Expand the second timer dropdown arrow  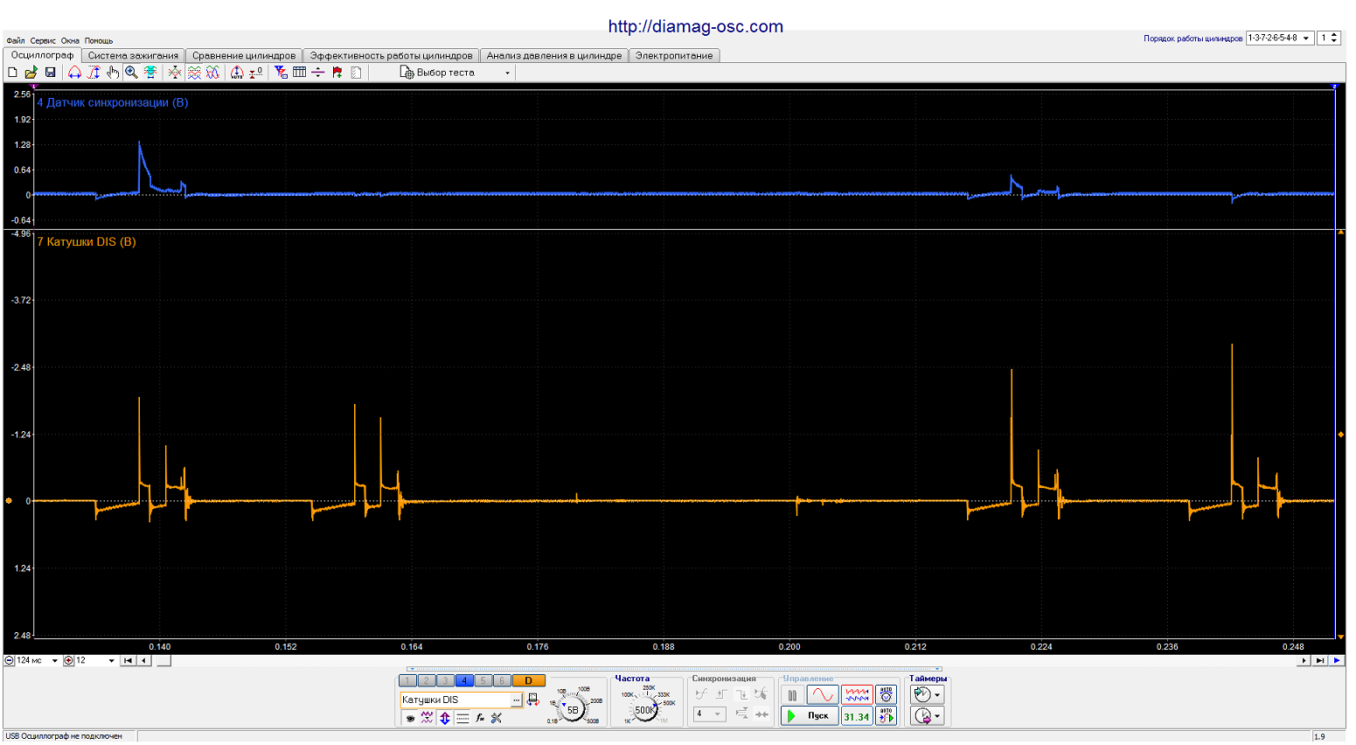point(937,717)
